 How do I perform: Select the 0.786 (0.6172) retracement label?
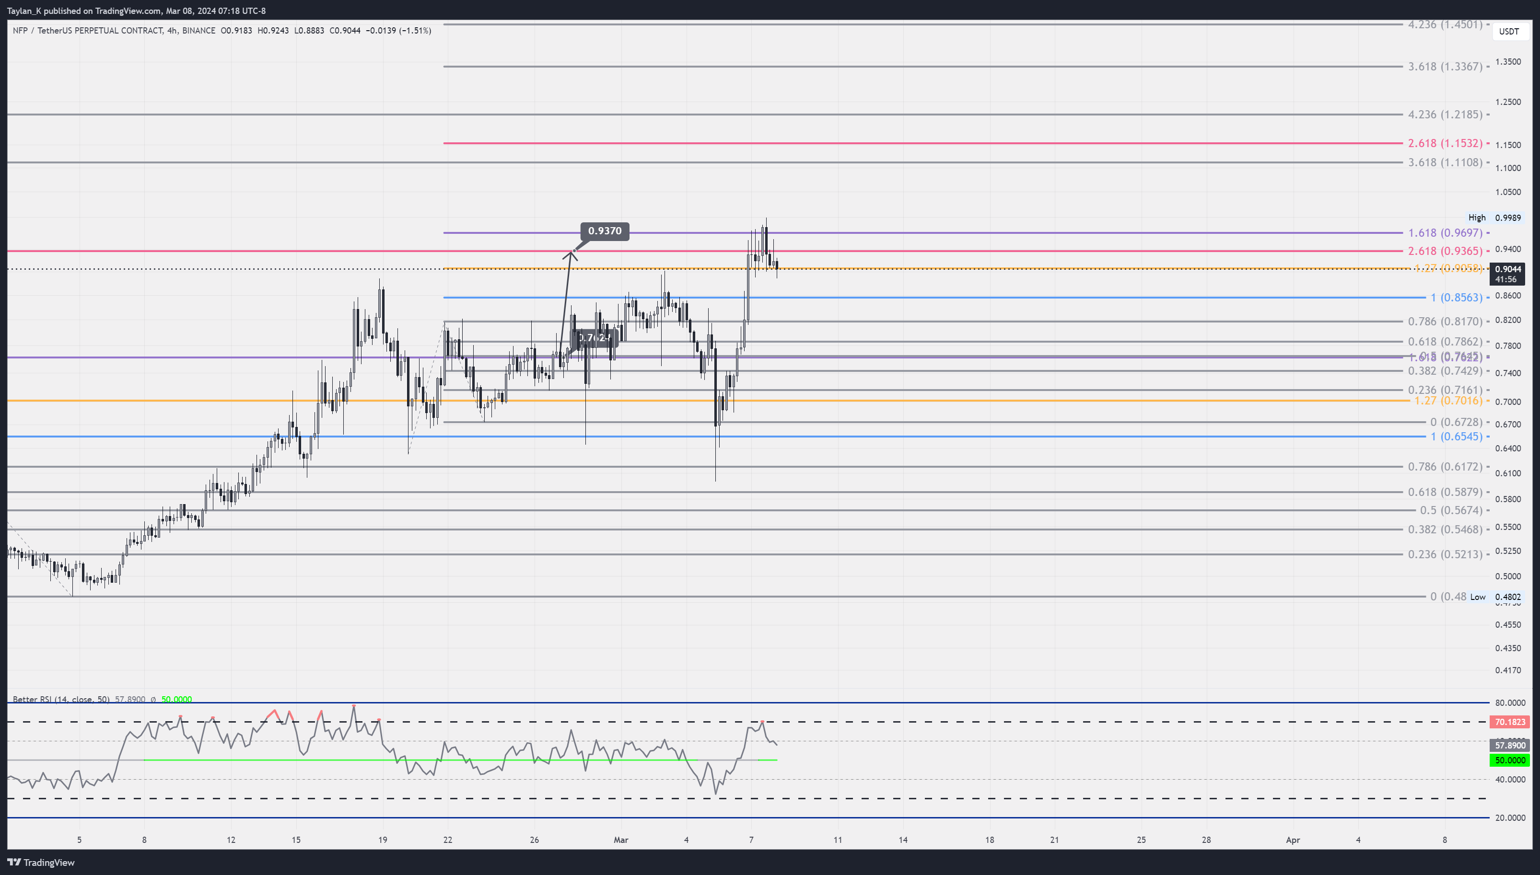(x=1446, y=466)
